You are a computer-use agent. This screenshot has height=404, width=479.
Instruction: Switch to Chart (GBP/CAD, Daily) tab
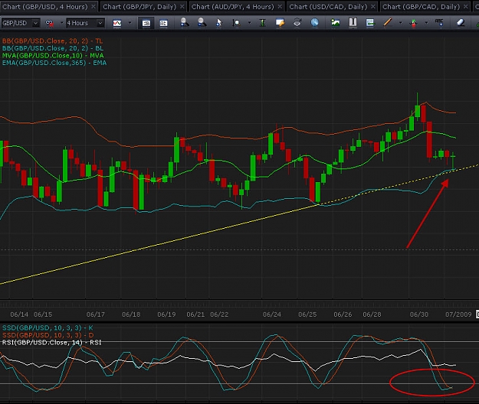421,6
